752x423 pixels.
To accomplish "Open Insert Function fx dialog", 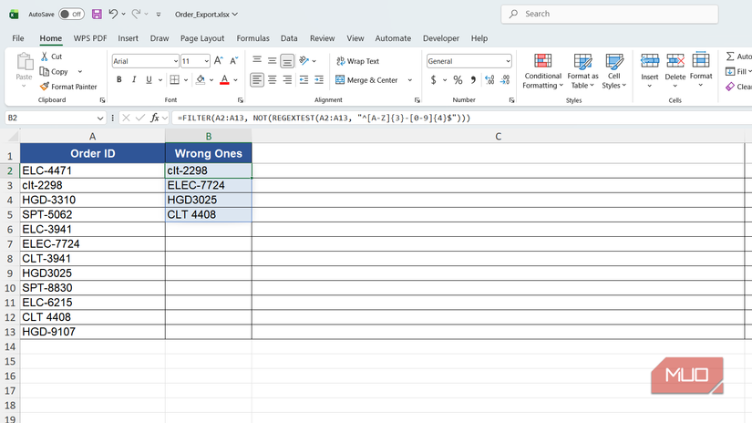I will coord(154,118).
